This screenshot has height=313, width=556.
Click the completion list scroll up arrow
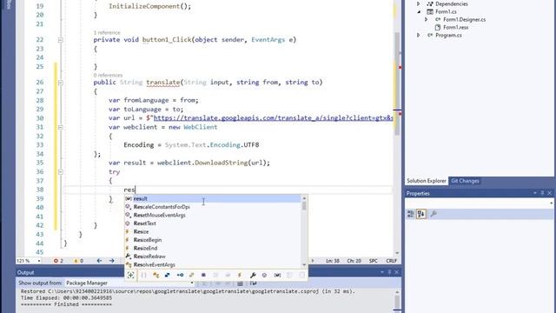click(x=304, y=198)
